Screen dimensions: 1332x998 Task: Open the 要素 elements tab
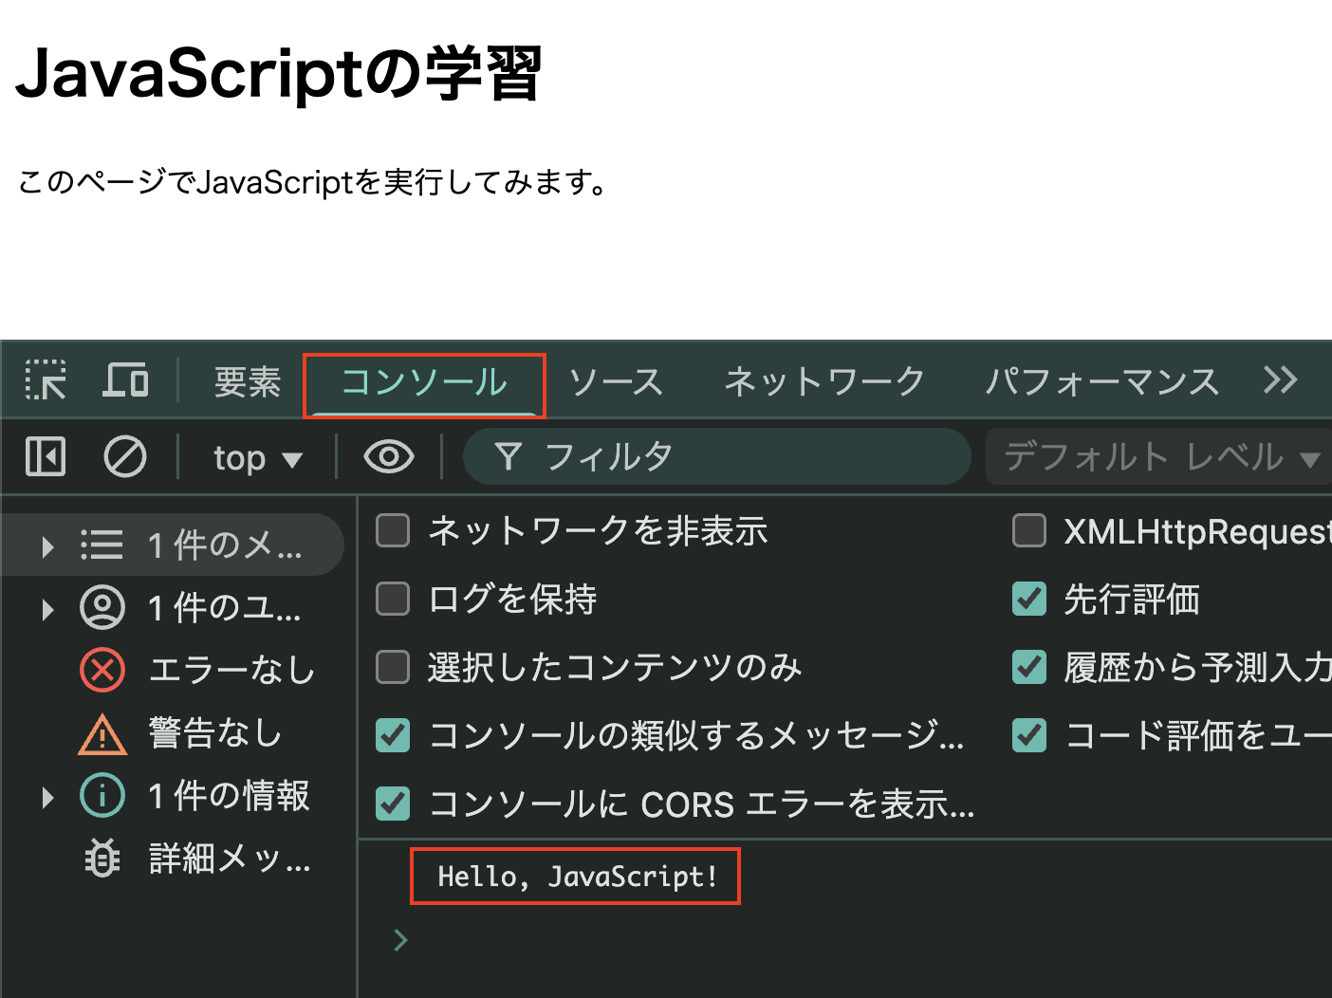[x=247, y=381]
